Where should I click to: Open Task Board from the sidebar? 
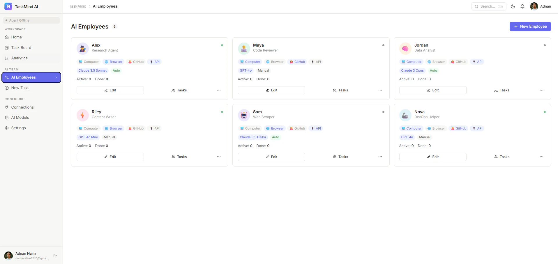pyautogui.click(x=31, y=48)
